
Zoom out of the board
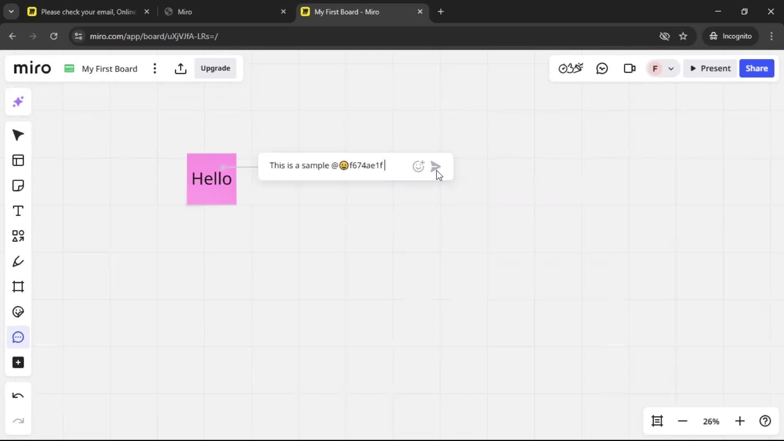point(683,421)
